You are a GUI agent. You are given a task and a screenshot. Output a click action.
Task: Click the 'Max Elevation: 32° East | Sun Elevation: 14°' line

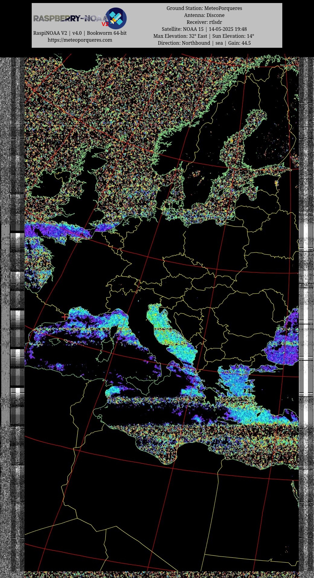(204, 36)
